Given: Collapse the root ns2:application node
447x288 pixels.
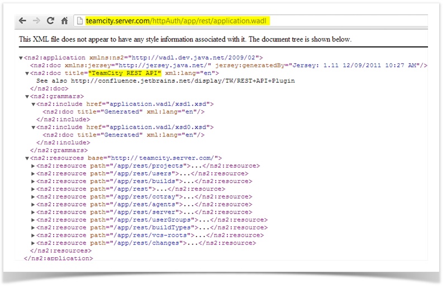Looking at the screenshot, I should click(x=21, y=58).
